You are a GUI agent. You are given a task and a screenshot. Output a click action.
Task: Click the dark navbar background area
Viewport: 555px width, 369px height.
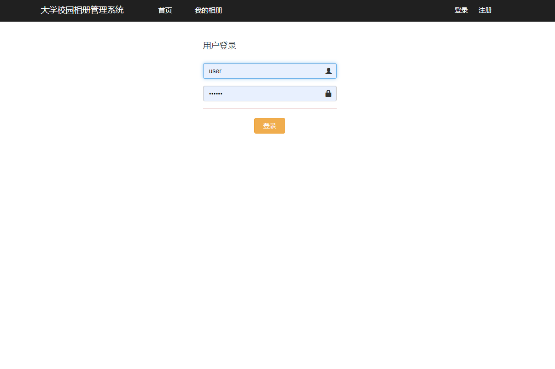[x=322, y=10]
